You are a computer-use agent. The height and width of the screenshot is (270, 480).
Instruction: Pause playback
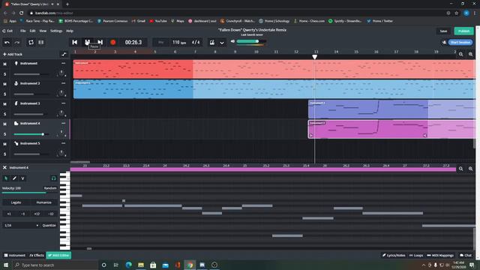coord(87,42)
